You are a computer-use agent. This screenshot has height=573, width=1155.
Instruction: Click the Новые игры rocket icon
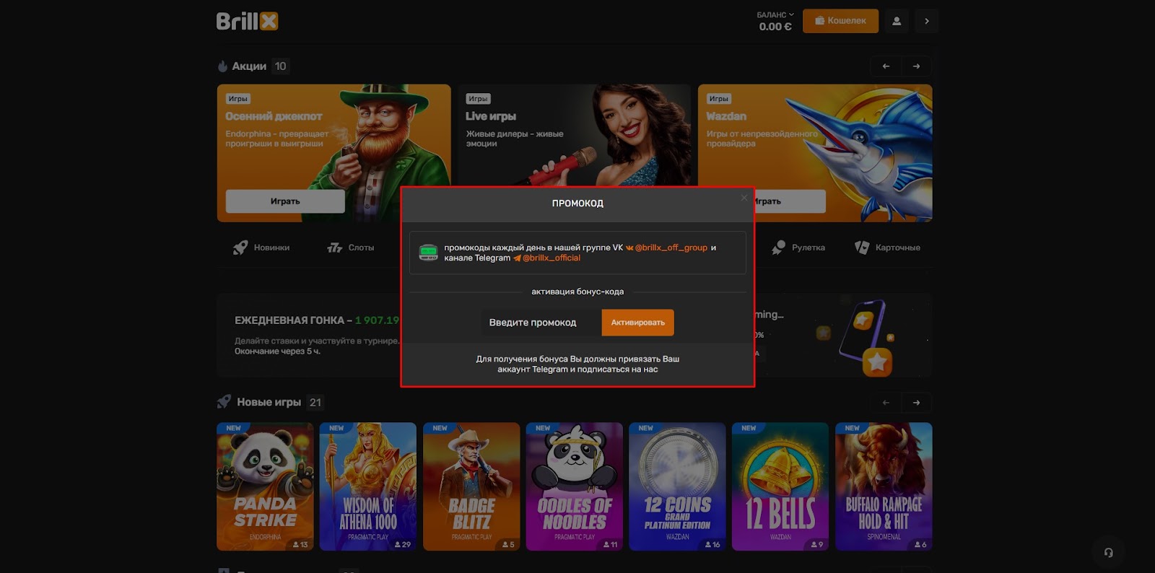pos(225,402)
